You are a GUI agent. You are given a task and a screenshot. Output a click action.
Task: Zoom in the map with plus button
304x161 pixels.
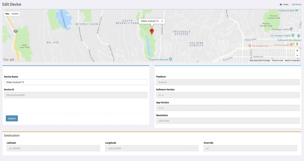(297, 51)
